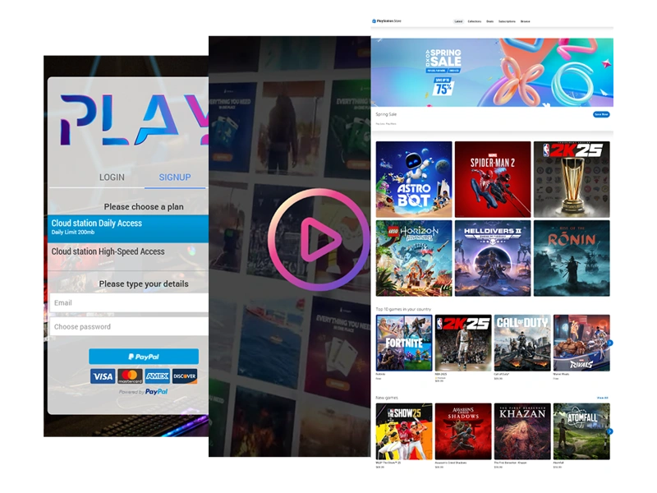Open the Subscriptions store tab
The image size is (657, 493).
(x=507, y=21)
